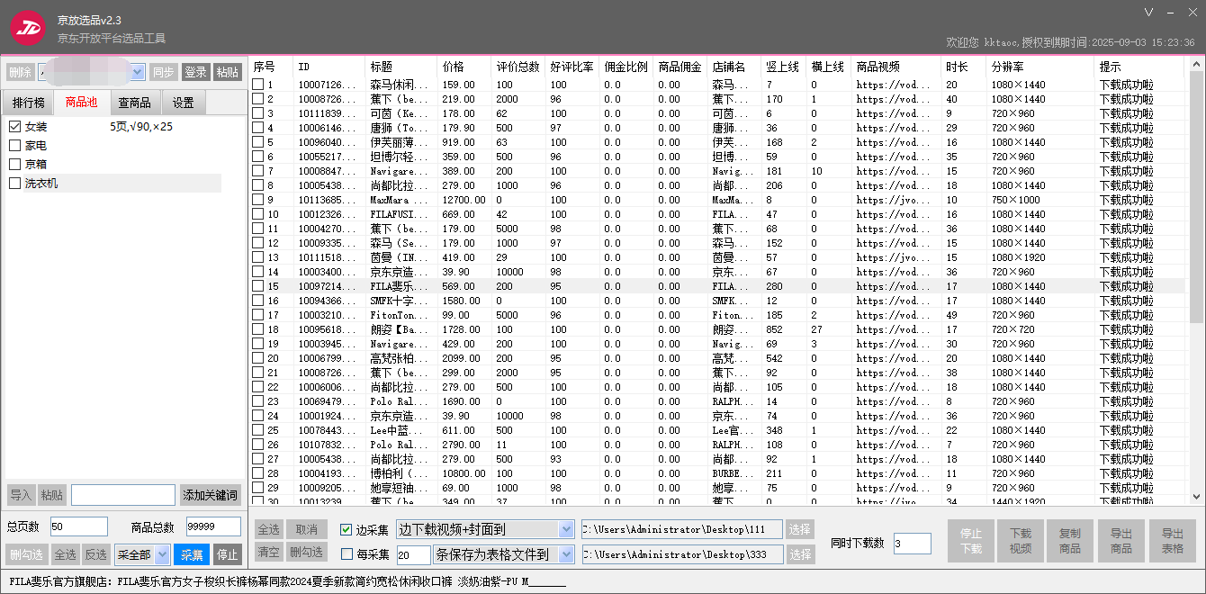Go to the 设置 tab

click(x=183, y=103)
